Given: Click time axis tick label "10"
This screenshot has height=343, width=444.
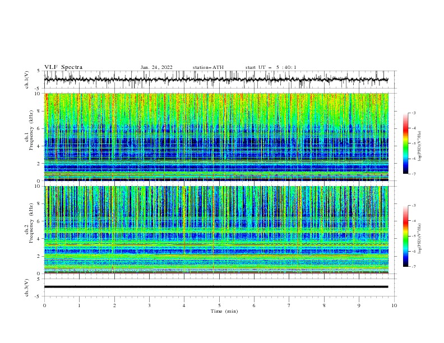Looking at the screenshot, I should coord(394,305).
